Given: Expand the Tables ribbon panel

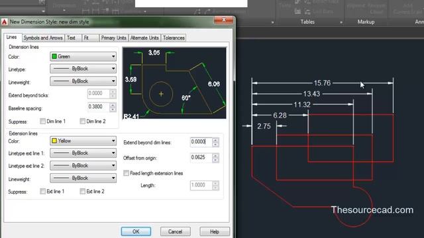Looking at the screenshot, I should pos(307,22).
